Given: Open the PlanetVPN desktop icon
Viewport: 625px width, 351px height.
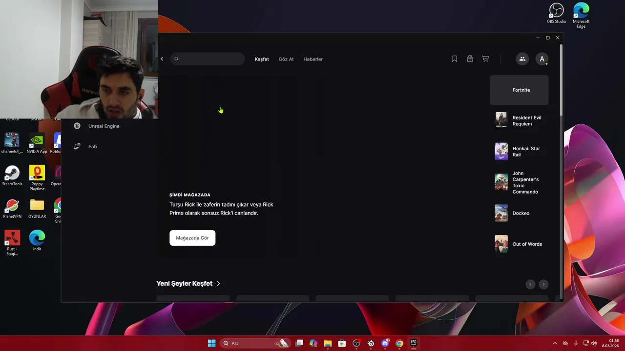Looking at the screenshot, I should [12, 209].
